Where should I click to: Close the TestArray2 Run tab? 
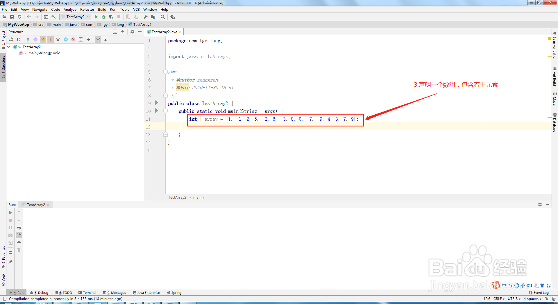48,205
